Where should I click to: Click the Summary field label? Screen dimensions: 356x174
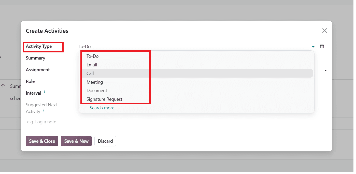(x=36, y=59)
